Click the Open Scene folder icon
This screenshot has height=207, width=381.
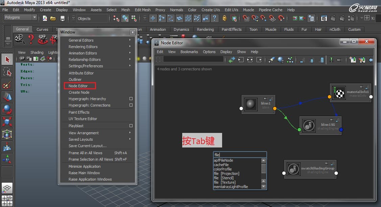(53, 18)
